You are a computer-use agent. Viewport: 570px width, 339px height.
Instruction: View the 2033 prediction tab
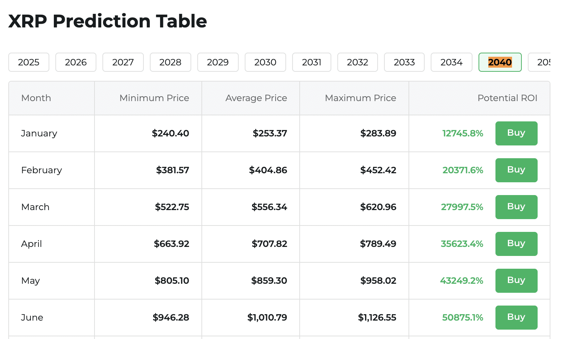point(404,62)
